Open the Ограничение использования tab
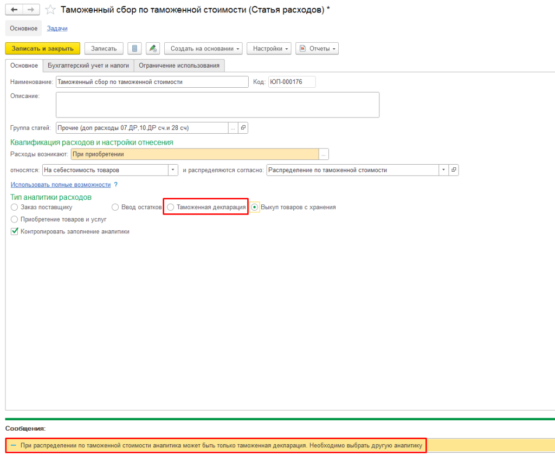Screen dimensions: 555x455 tap(179, 66)
